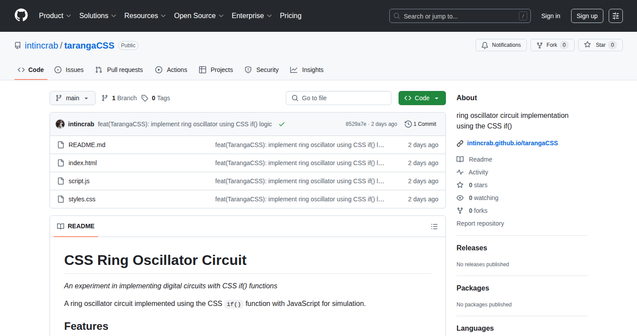The width and height of the screenshot is (637, 336).
Task: Open the GitHub homepage logo
Action: [x=21, y=15]
